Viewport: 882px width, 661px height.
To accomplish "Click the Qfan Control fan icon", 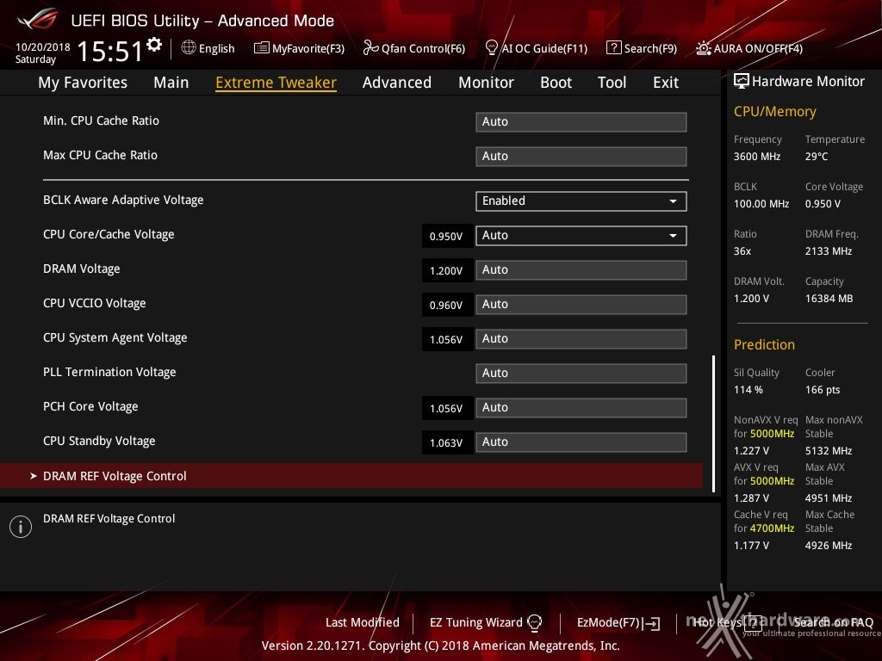I will (x=370, y=48).
